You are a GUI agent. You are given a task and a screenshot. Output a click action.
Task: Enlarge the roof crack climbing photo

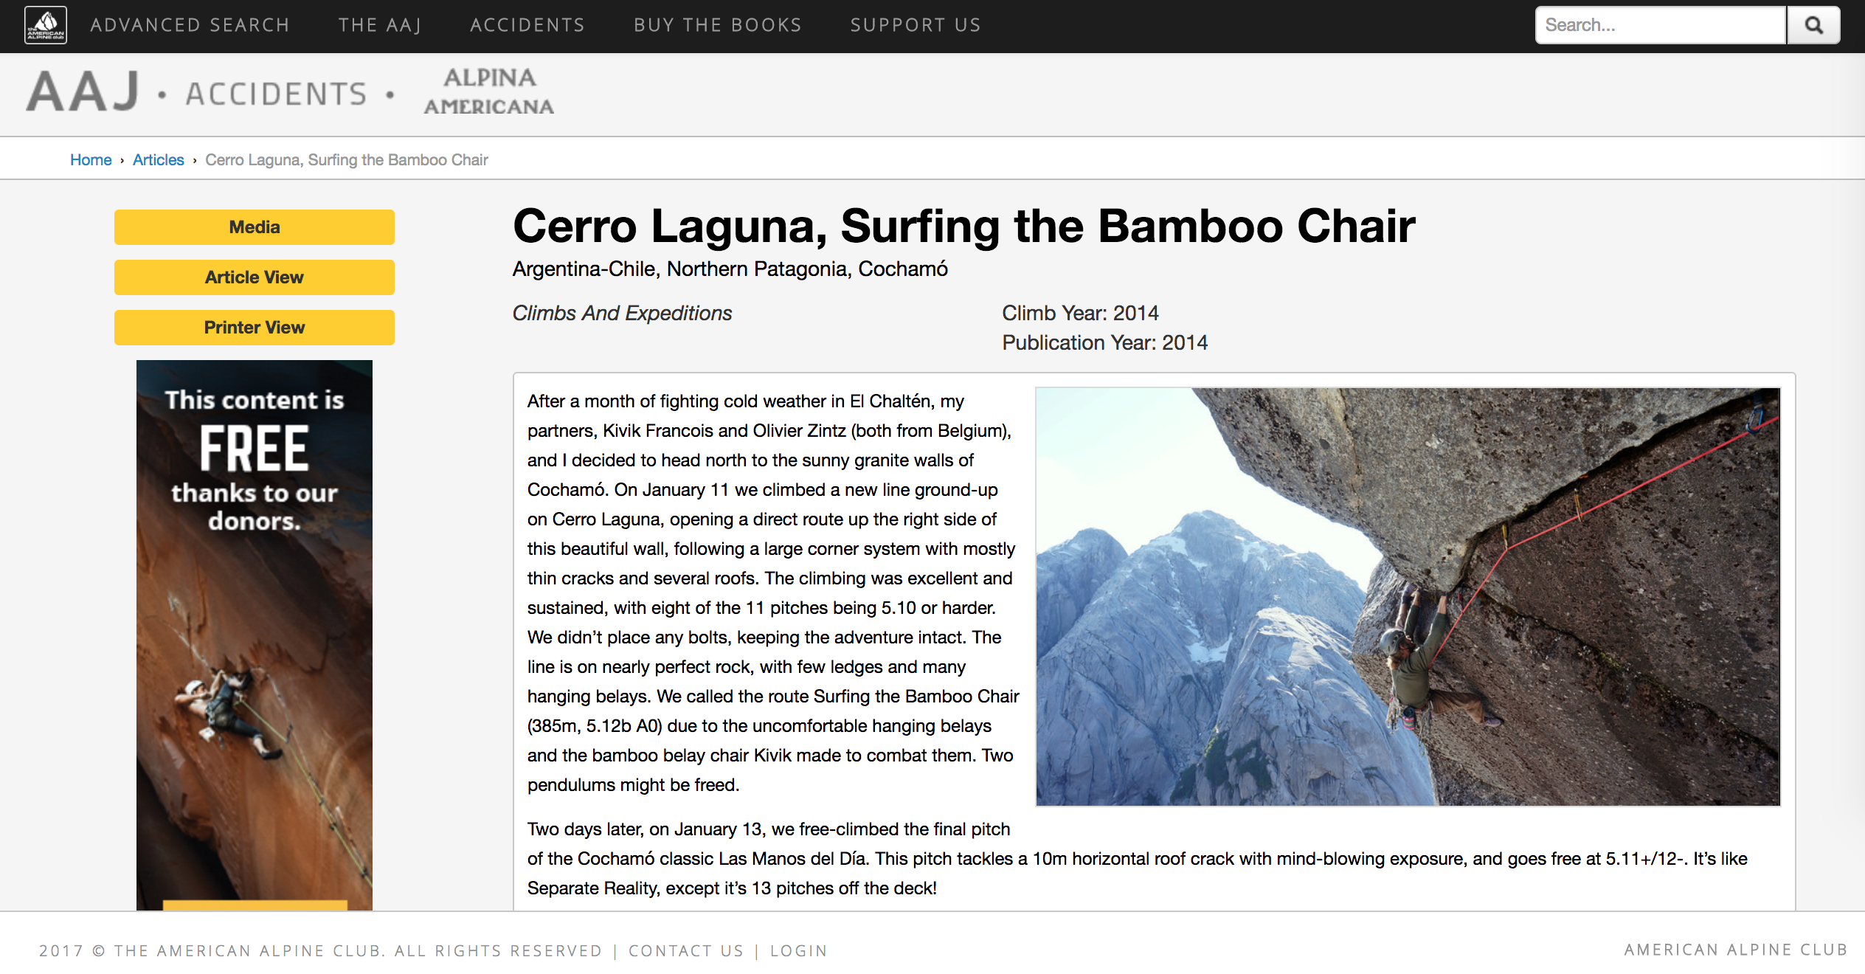click(x=1408, y=596)
